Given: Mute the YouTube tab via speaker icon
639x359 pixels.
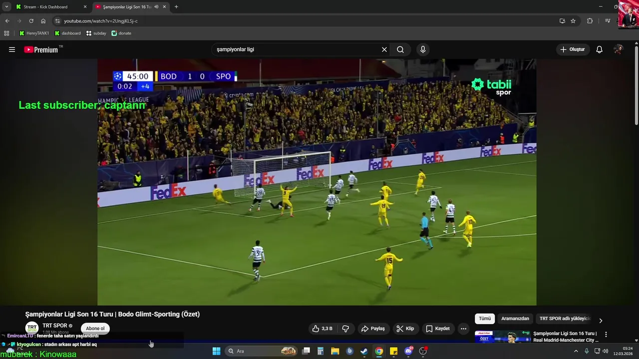Looking at the screenshot, I should [x=156, y=7].
